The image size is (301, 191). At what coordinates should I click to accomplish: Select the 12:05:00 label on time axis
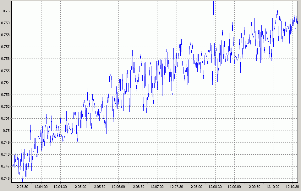click(x=80, y=187)
